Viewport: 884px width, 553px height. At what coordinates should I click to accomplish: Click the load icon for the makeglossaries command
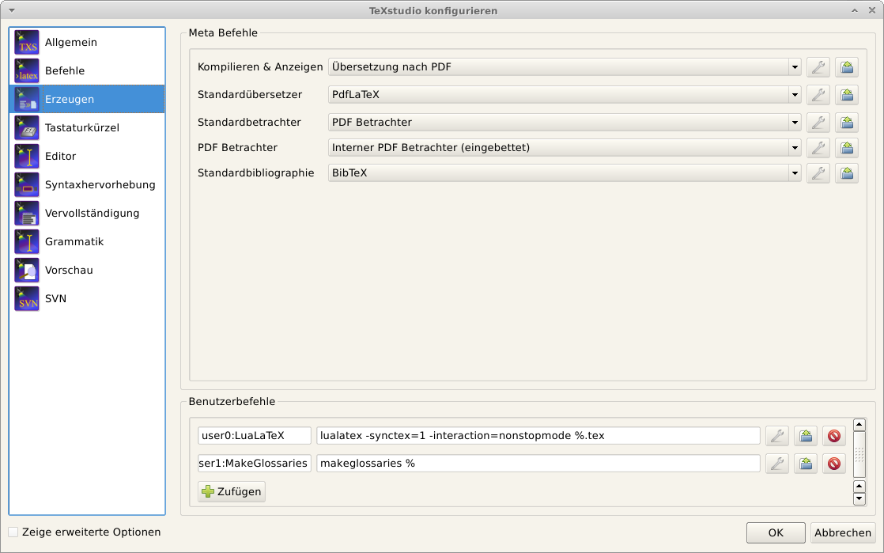click(x=805, y=464)
